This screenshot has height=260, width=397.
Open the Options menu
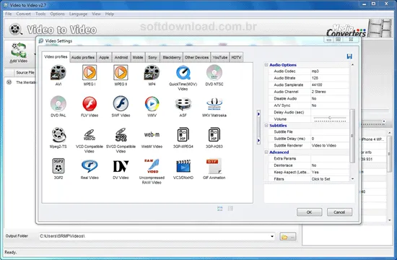click(x=57, y=14)
